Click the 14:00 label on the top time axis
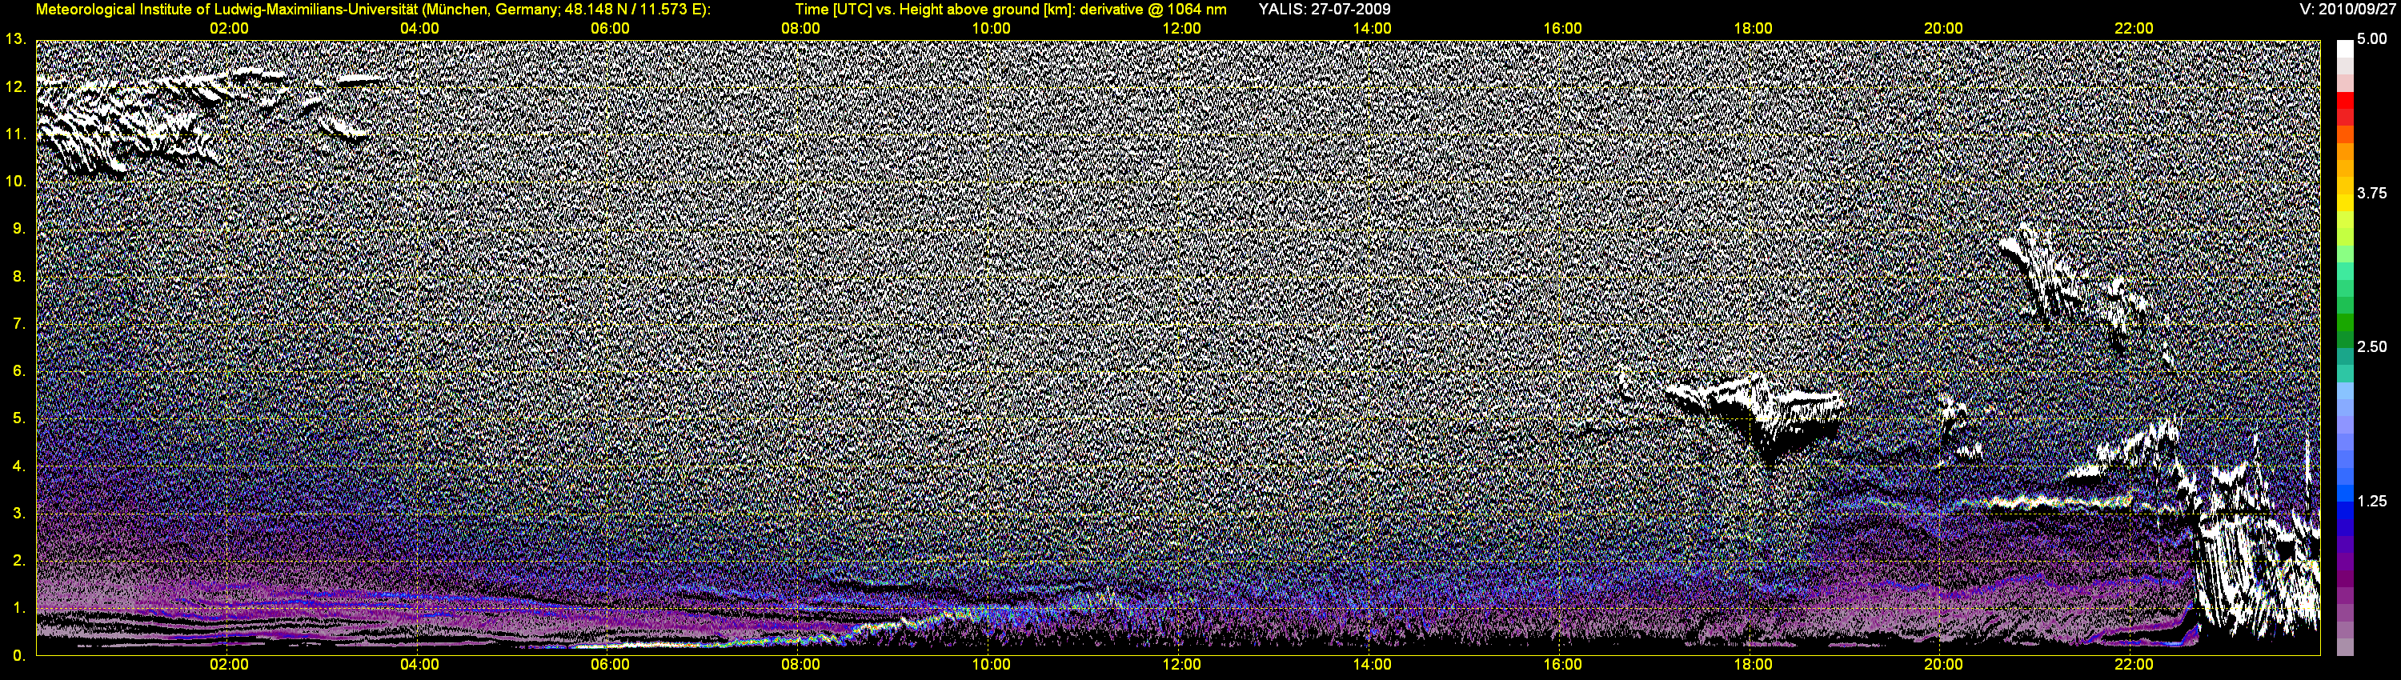2401x680 pixels. 1372,29
